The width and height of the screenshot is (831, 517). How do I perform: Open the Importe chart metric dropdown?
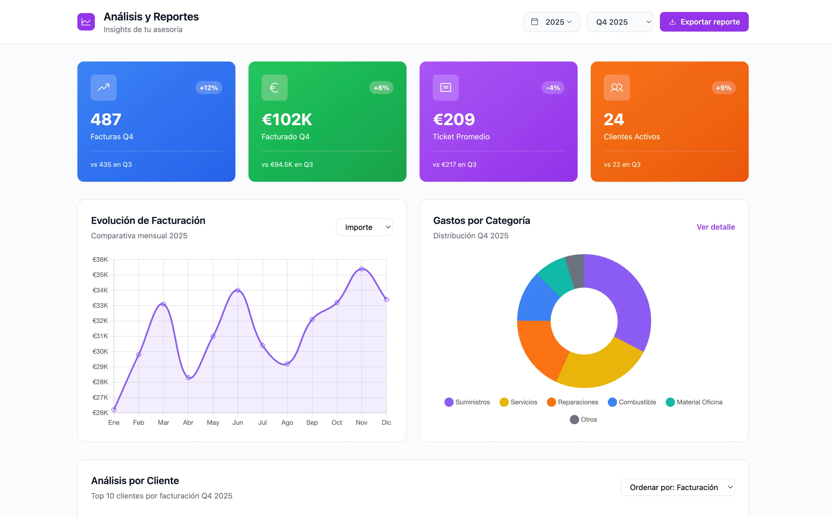click(364, 227)
